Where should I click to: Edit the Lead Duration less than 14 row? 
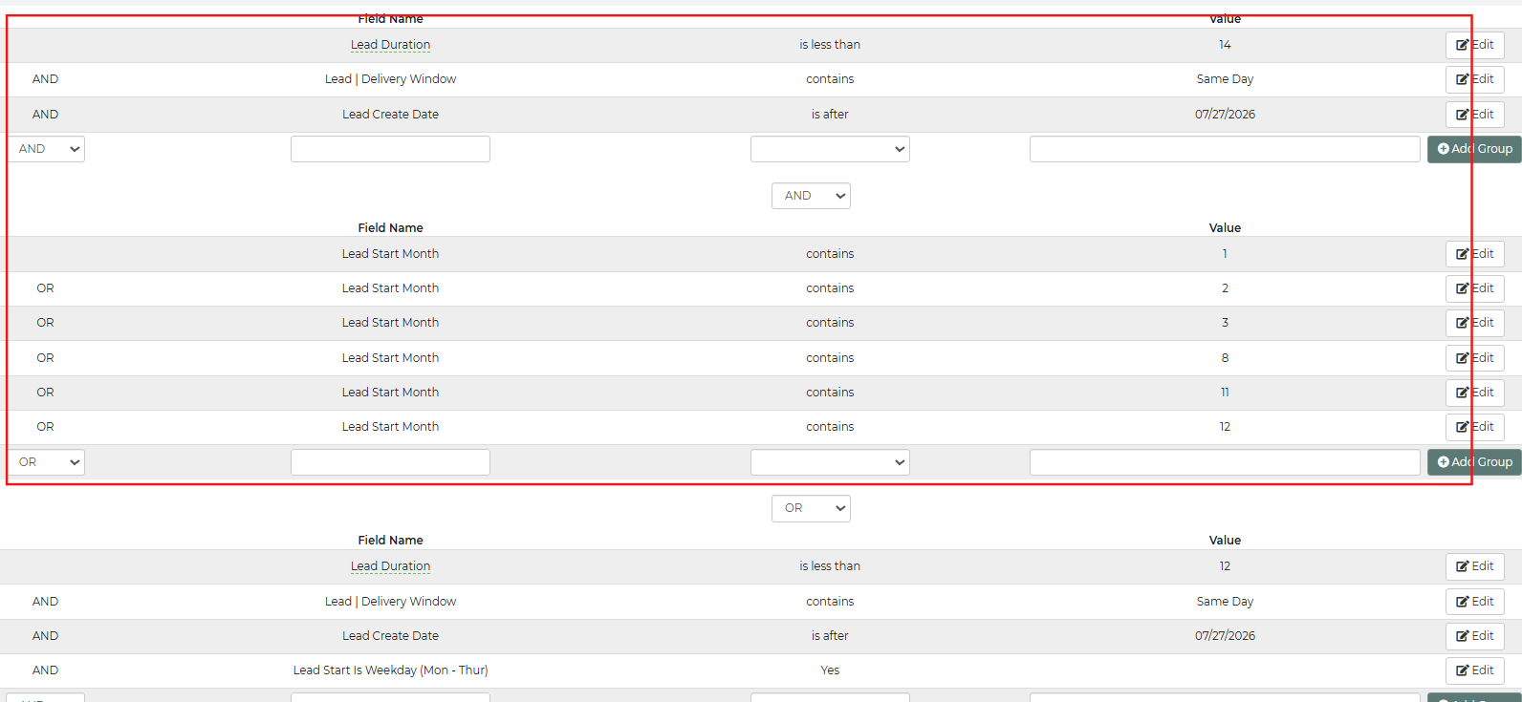1475,45
